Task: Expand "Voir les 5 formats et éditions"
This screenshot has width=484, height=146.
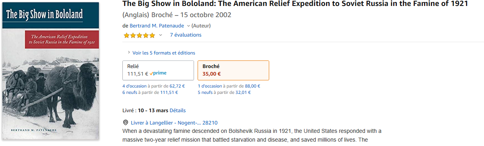Action: click(161, 53)
